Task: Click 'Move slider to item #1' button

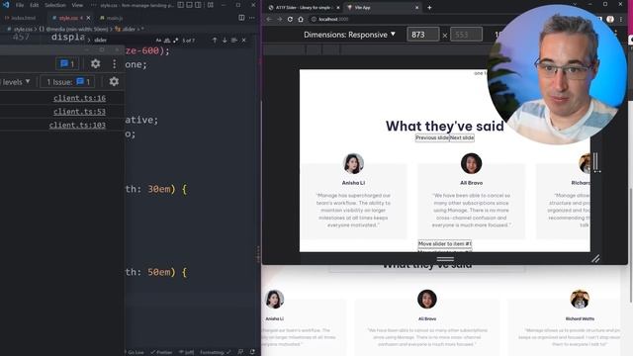Action: click(445, 244)
